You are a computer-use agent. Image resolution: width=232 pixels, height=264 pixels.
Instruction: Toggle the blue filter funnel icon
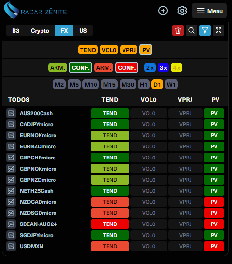(x=205, y=30)
